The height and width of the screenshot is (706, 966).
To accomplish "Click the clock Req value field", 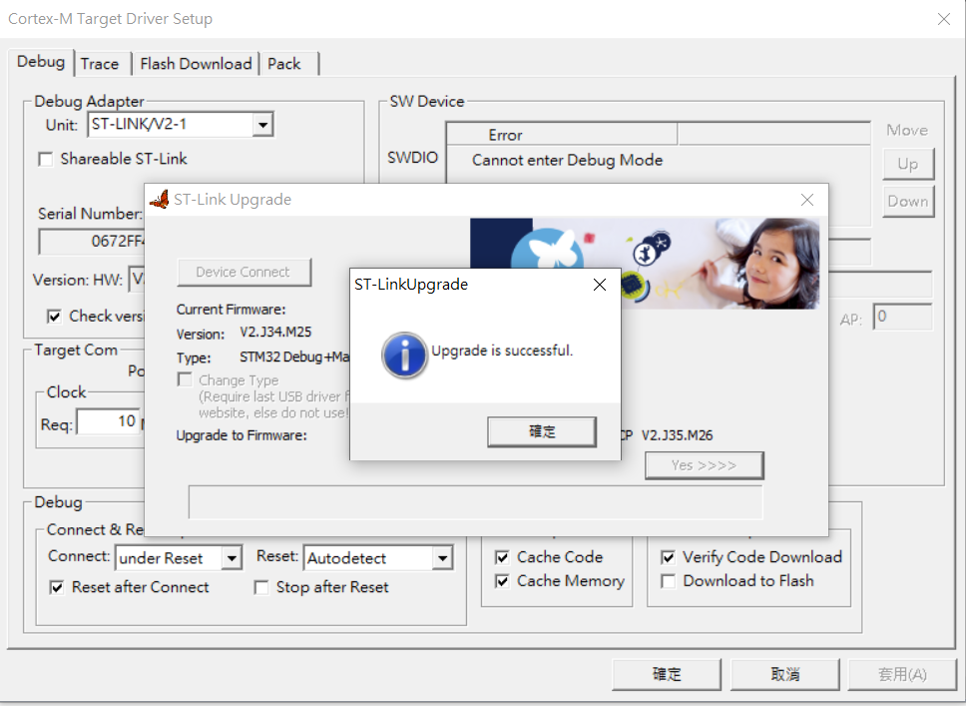I will tap(108, 421).
